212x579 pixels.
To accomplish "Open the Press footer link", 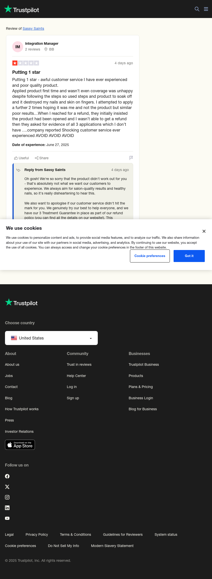I will click(9, 420).
